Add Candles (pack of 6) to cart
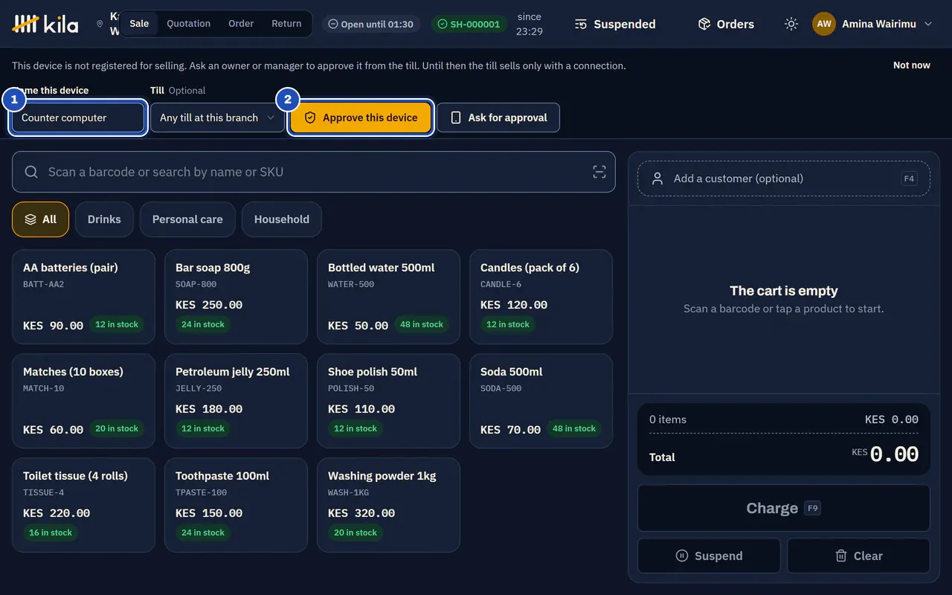 click(541, 297)
